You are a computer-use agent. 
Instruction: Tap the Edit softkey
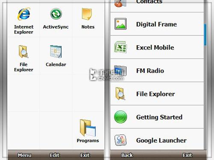55,155
